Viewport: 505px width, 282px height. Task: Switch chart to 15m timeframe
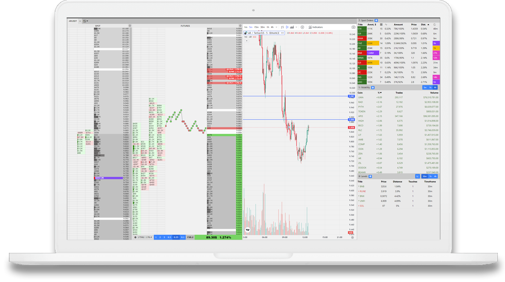pyautogui.click(x=257, y=27)
